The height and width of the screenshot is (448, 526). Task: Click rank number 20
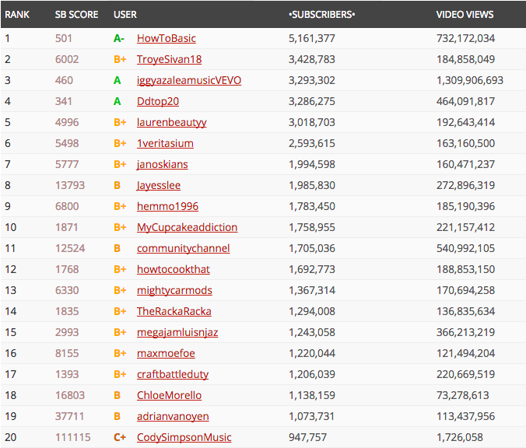(11, 437)
